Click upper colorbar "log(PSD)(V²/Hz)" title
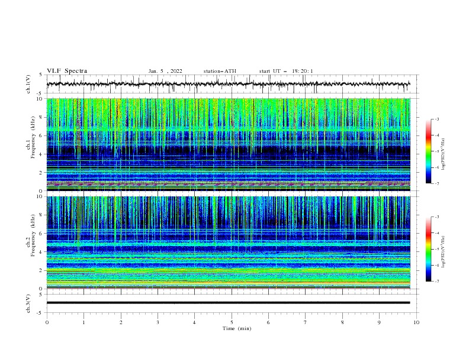The height and width of the screenshot is (362, 469). [444, 154]
